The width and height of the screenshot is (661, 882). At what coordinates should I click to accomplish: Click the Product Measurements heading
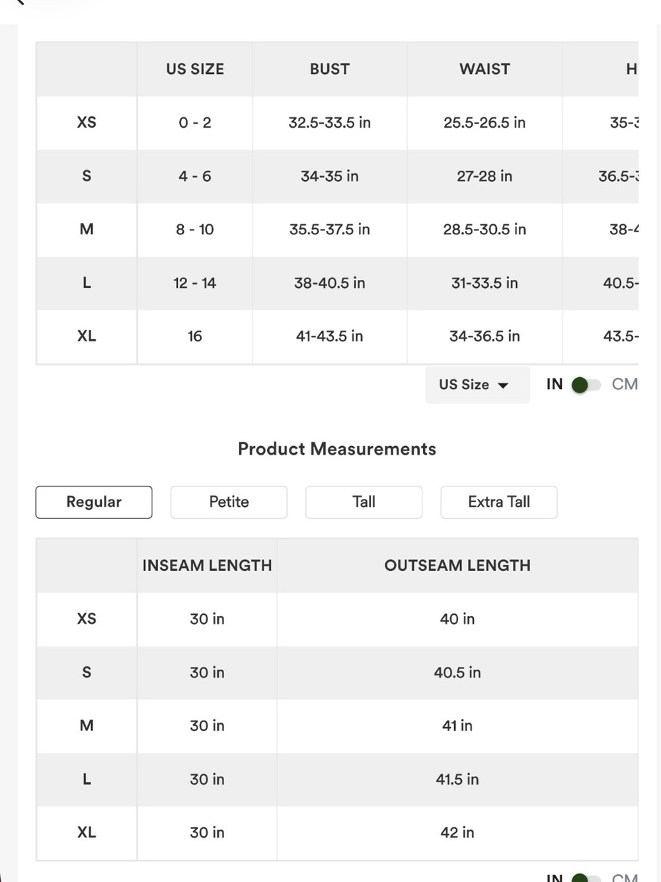337,449
